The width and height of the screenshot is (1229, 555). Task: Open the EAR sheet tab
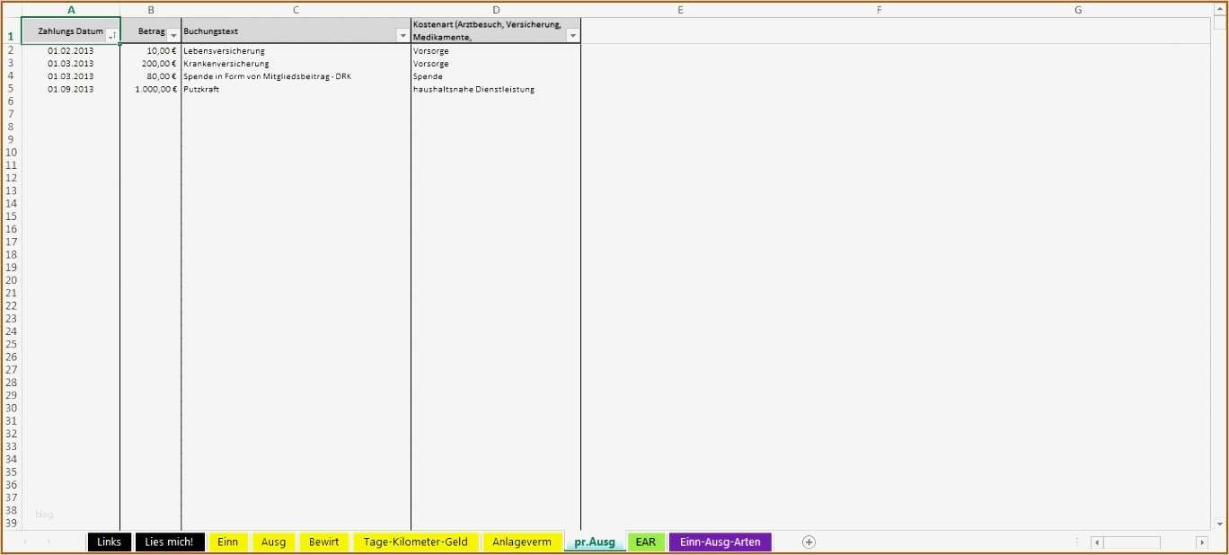point(645,542)
